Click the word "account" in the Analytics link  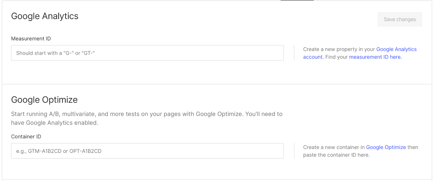[313, 57]
